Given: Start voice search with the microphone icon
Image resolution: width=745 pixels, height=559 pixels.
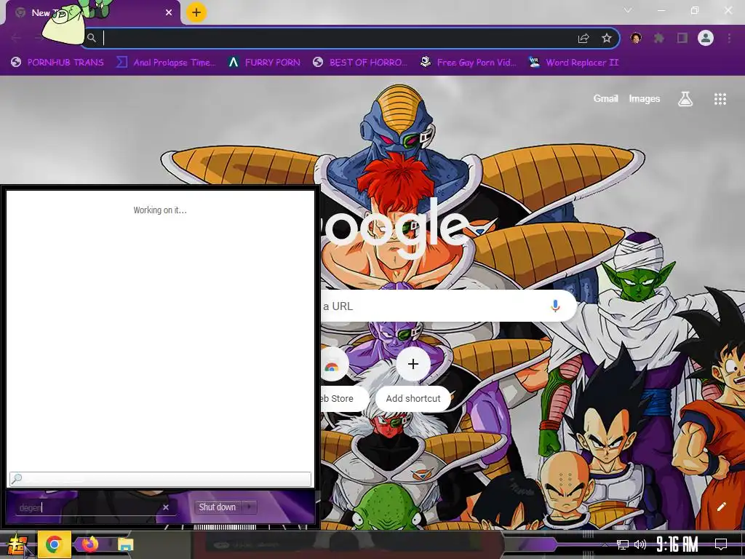Looking at the screenshot, I should point(555,306).
